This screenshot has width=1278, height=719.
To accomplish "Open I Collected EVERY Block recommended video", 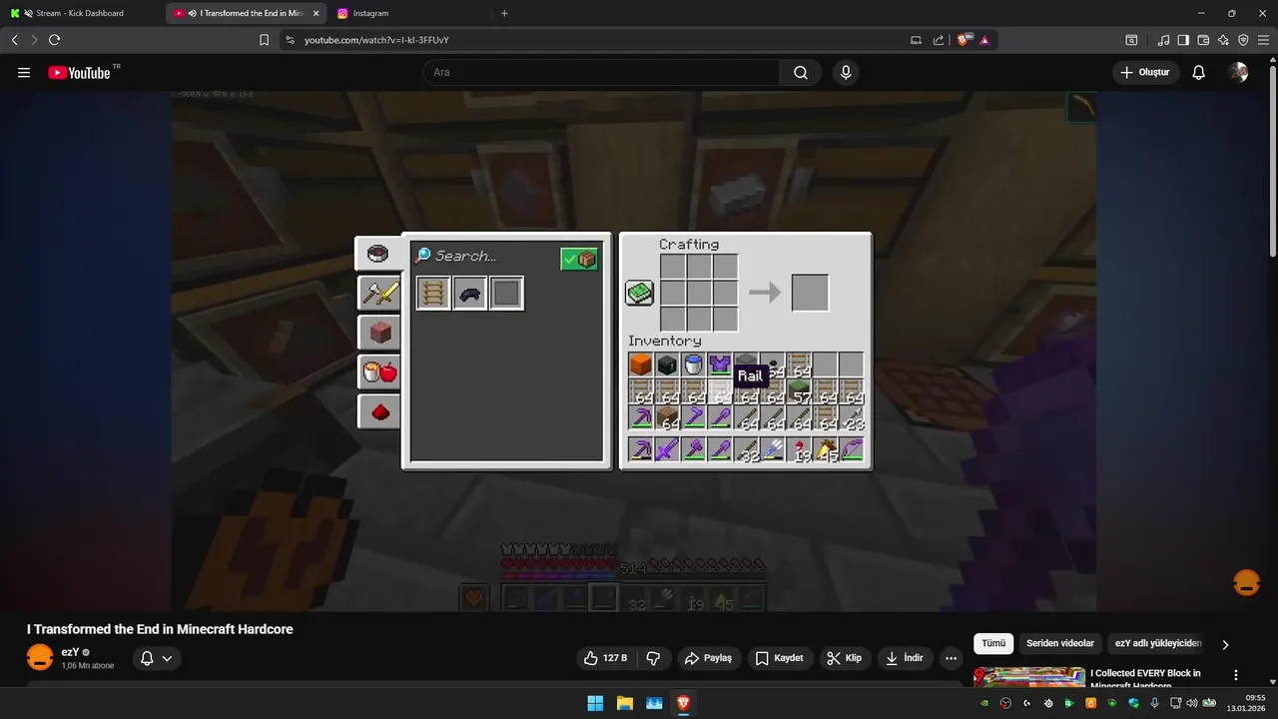I will [x=1145, y=679].
